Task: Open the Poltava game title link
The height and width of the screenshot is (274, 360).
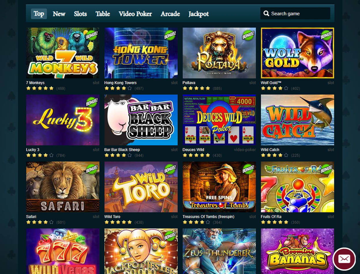Action: [189, 83]
